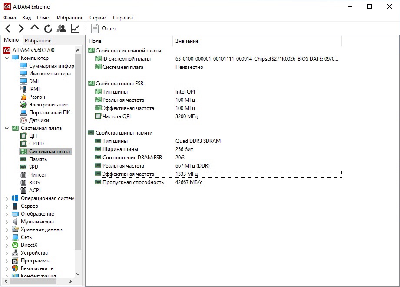Switch to the Избранное tab in sidebar

[x=38, y=41]
